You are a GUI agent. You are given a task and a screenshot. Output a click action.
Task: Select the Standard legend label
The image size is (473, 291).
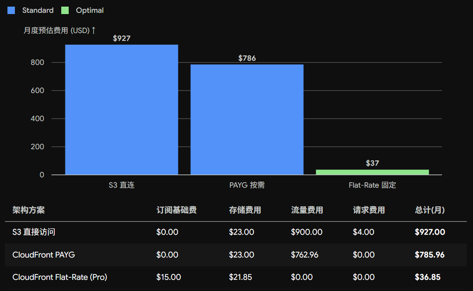(38, 10)
